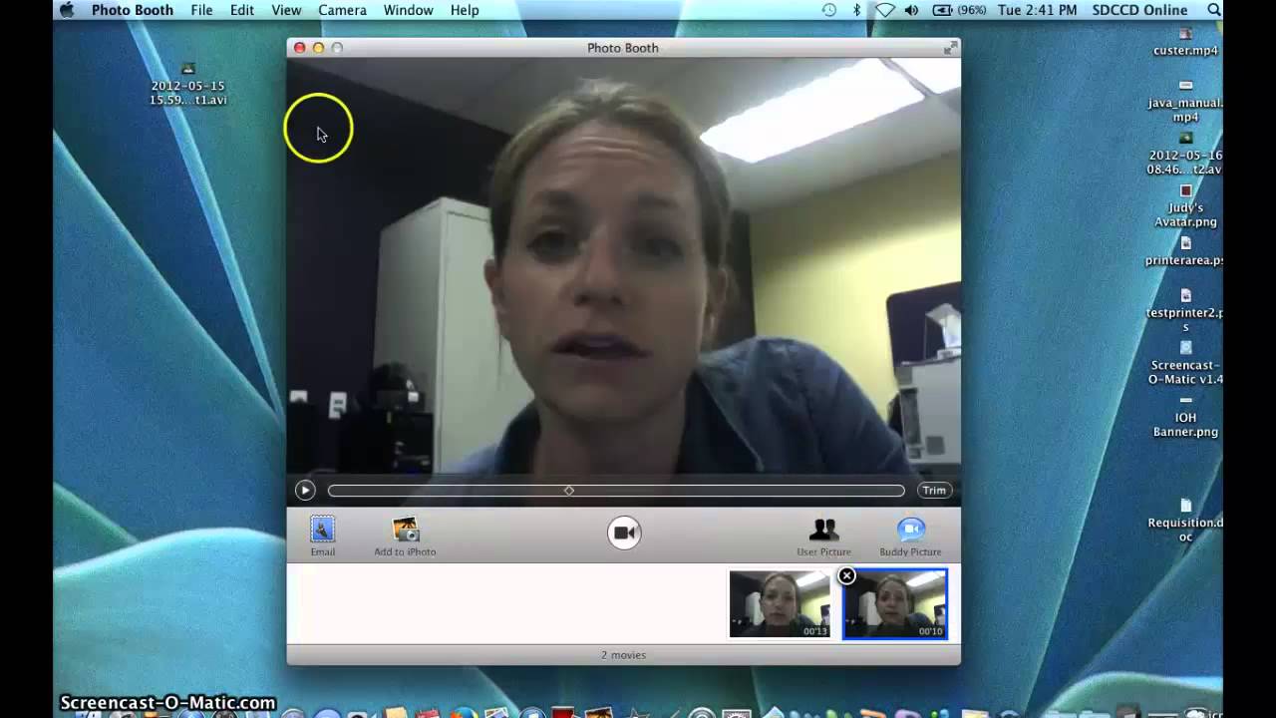
Task: Select the custer.mp4 desktop file
Action: pos(1186,43)
